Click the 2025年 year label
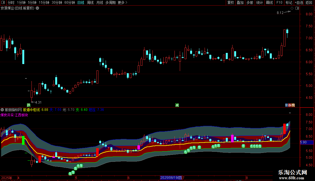The height and width of the screenshot is (181, 315). 7,178
